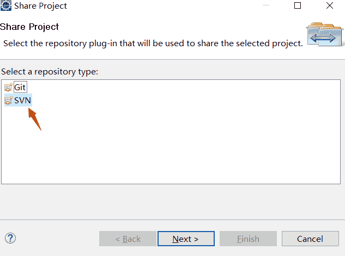The height and width of the screenshot is (256, 345).
Task: Click the "Select a repository type:" label
Action: [x=50, y=72]
